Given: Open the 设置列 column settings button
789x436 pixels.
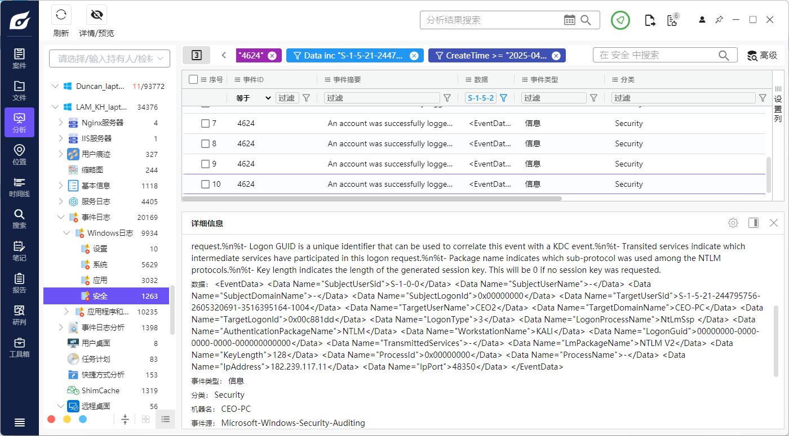Looking at the screenshot, I should pyautogui.click(x=778, y=104).
